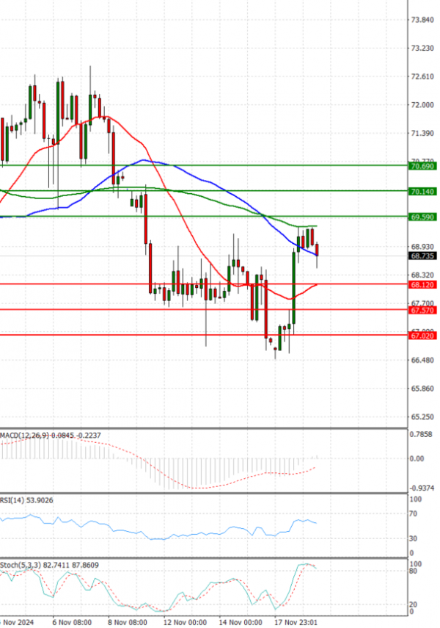This screenshot has height=628, width=440.
Task: Click the 8 Nov 08:00 time label
Action: click(128, 622)
